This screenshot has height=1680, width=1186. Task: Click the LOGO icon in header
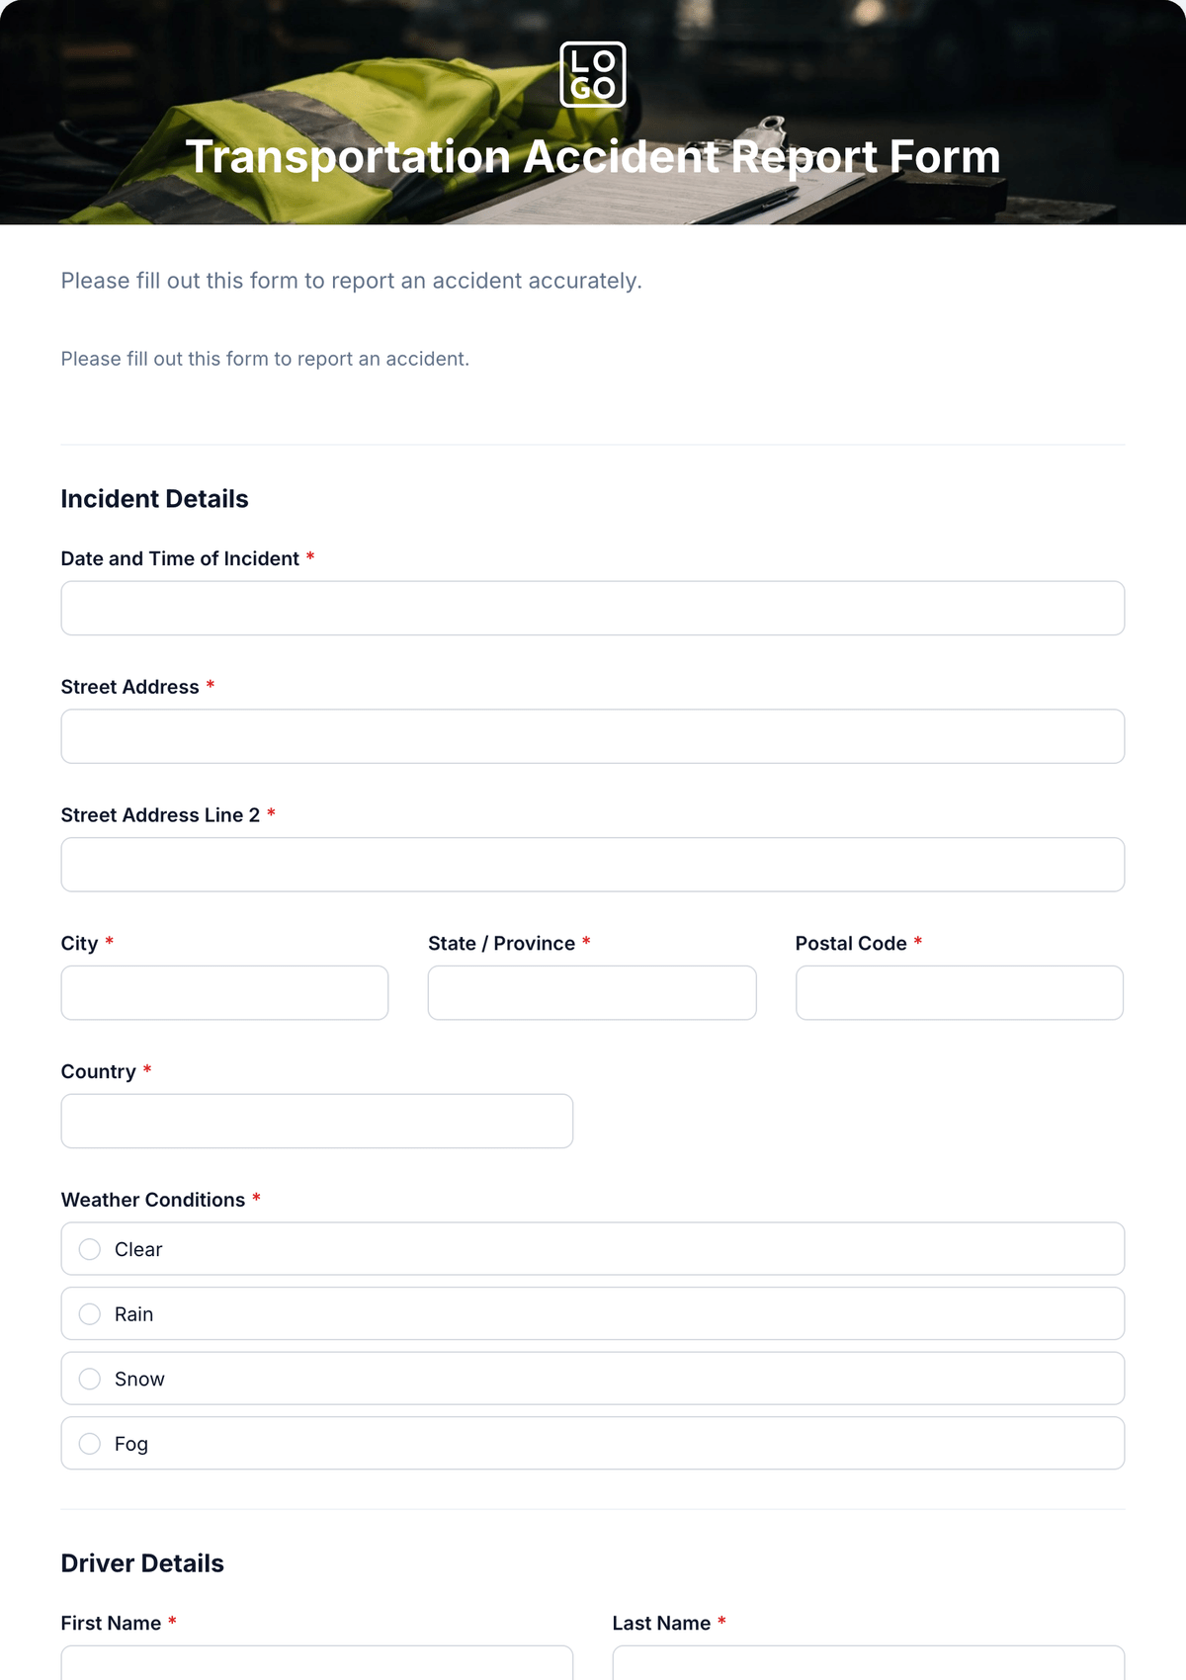point(593,74)
